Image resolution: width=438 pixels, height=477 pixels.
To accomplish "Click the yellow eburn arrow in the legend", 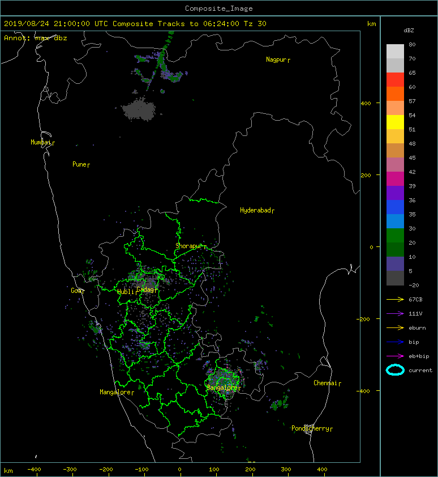I will tap(395, 327).
